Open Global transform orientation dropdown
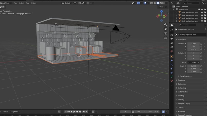This screenshot has width=207, height=116. click(x=67, y=3)
